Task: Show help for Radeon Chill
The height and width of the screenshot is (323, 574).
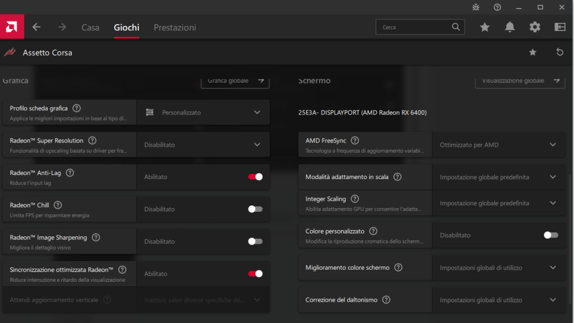Action: click(x=57, y=205)
